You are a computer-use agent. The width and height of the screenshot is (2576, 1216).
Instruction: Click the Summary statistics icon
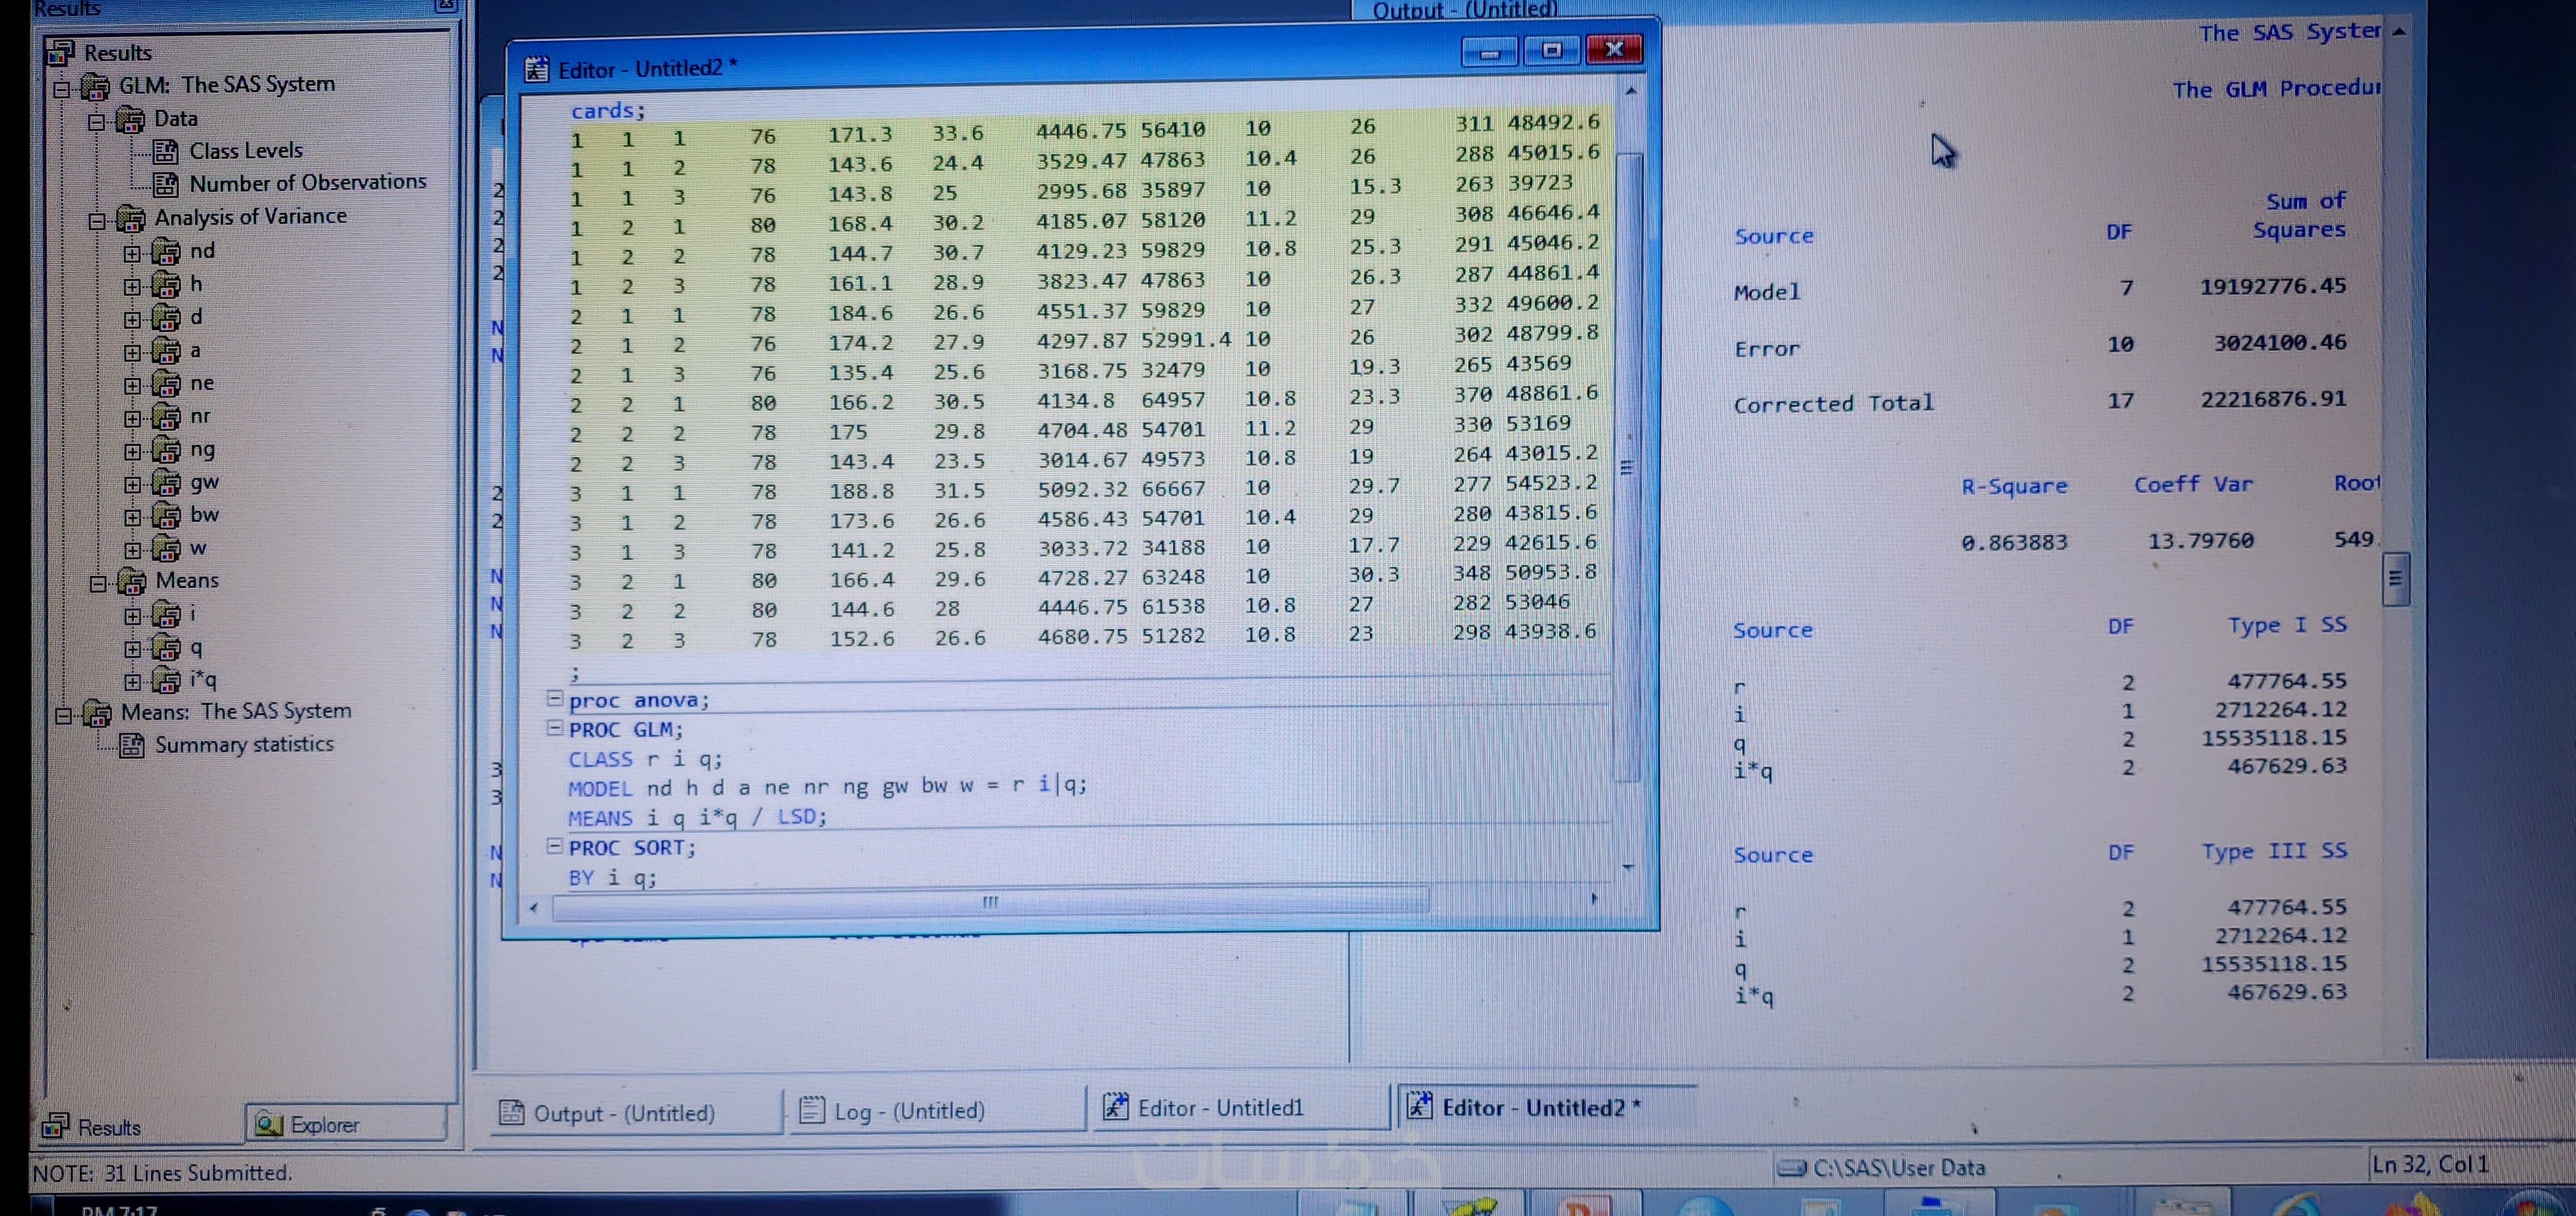pos(131,746)
